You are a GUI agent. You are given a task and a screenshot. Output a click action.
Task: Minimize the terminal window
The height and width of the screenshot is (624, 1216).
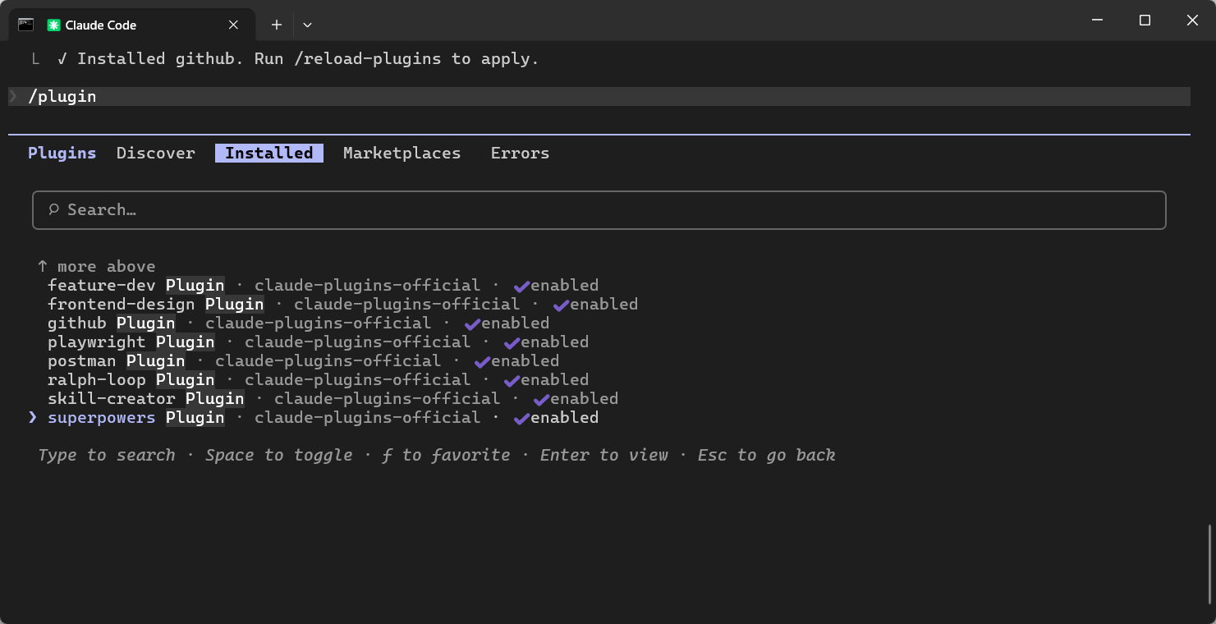pos(1097,20)
